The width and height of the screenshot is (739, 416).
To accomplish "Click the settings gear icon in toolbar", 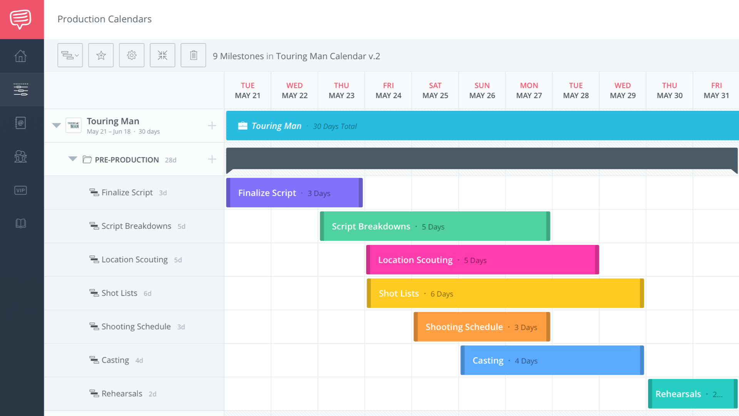I will pyautogui.click(x=132, y=55).
